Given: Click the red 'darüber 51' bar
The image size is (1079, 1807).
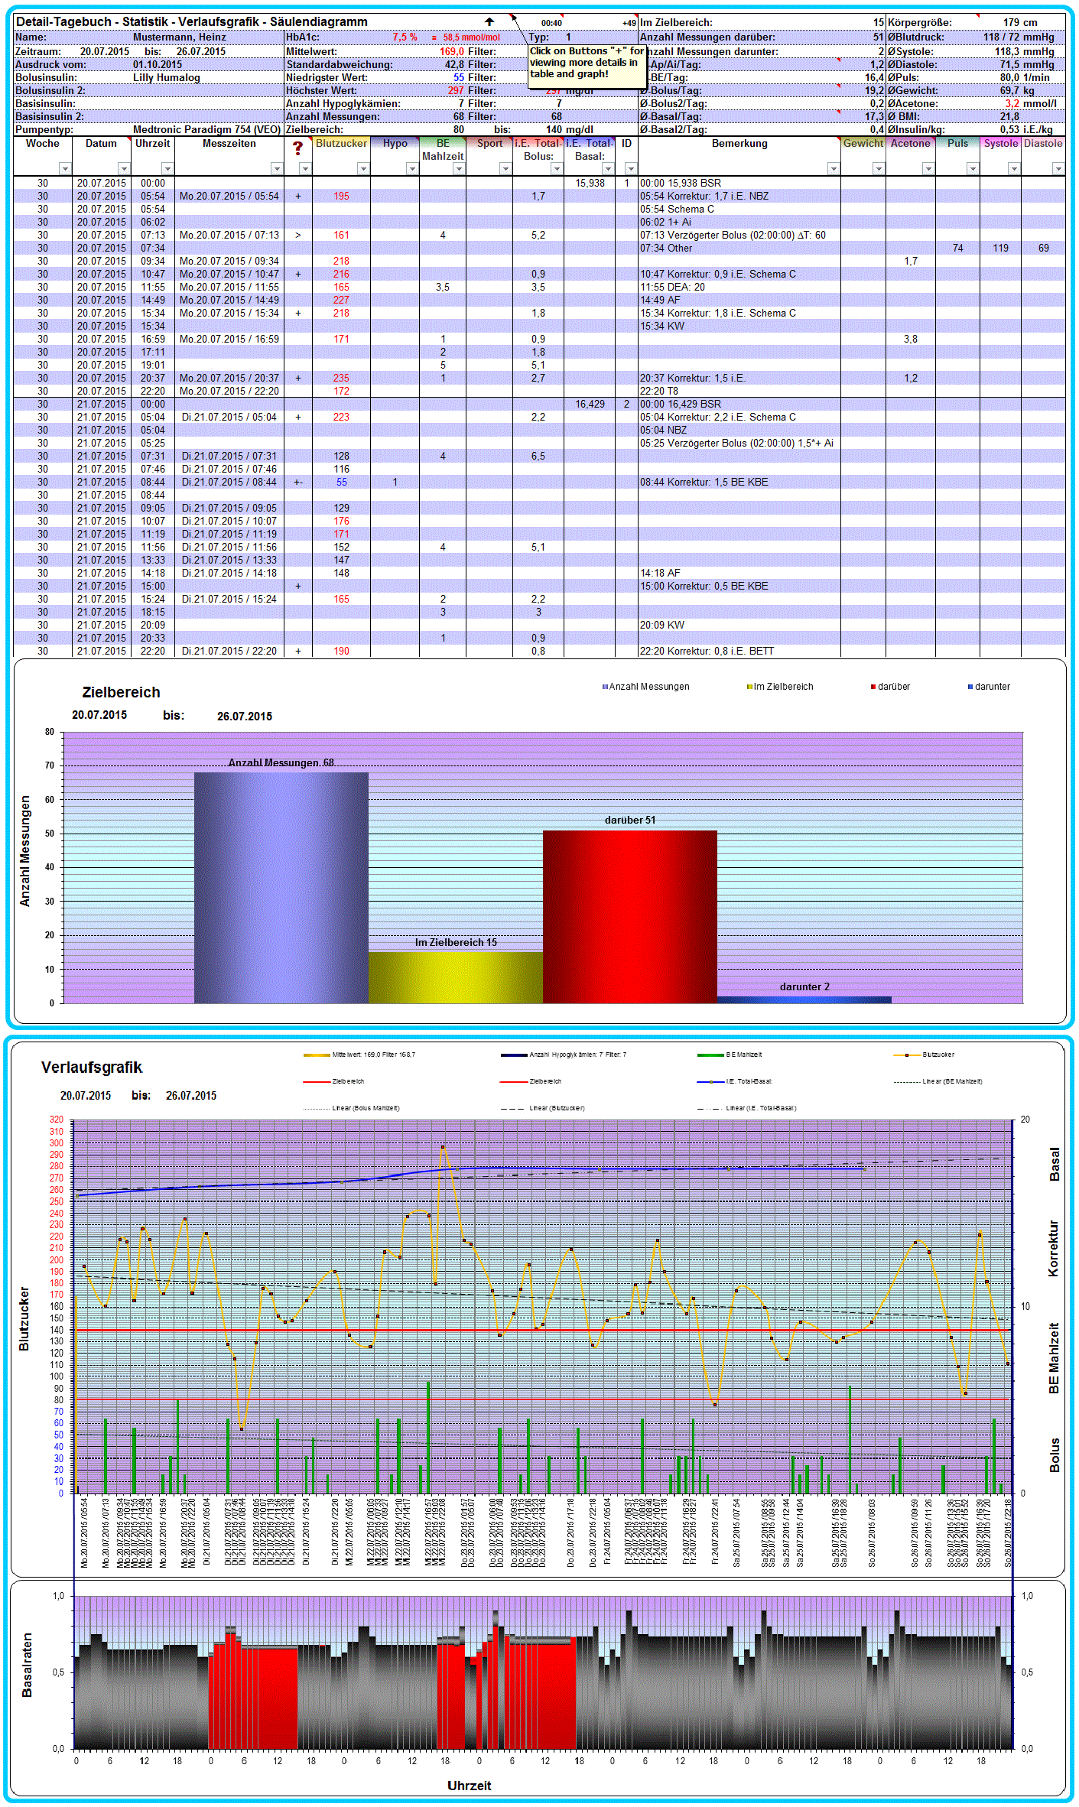Looking at the screenshot, I should 629,916.
